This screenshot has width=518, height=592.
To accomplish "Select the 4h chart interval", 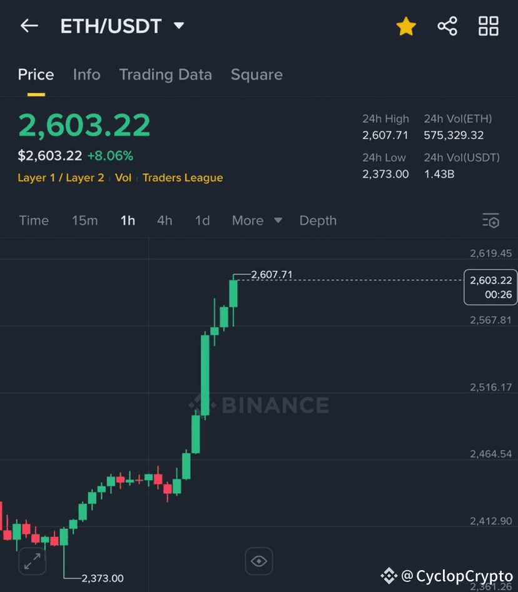I will [x=165, y=220].
